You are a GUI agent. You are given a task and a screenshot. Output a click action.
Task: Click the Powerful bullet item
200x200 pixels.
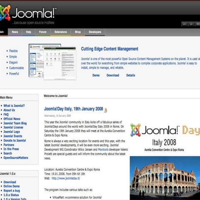[x=14, y=74]
